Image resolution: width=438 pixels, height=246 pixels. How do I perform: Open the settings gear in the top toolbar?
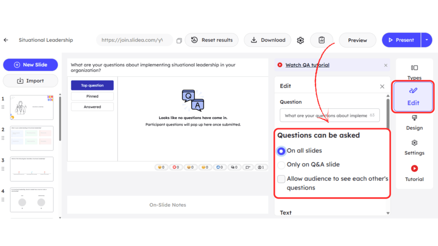pyautogui.click(x=300, y=40)
